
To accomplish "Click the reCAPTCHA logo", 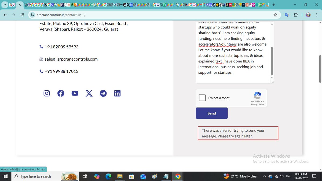I will pos(257,96).
